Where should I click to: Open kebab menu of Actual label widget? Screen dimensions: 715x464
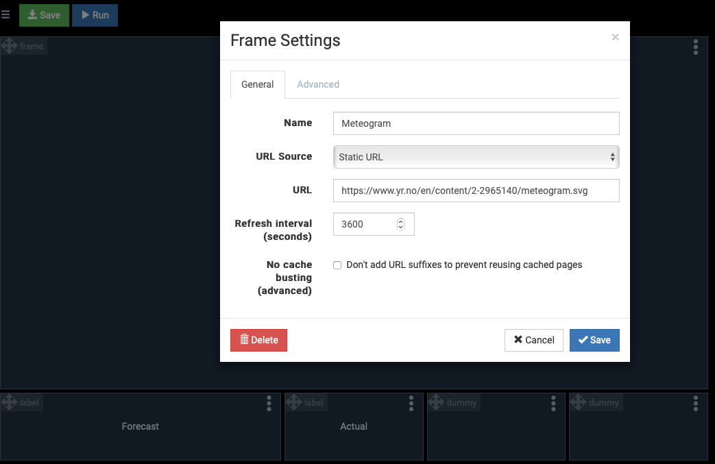click(411, 403)
